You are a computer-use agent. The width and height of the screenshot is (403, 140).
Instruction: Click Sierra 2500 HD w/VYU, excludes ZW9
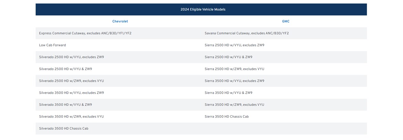(x=234, y=45)
